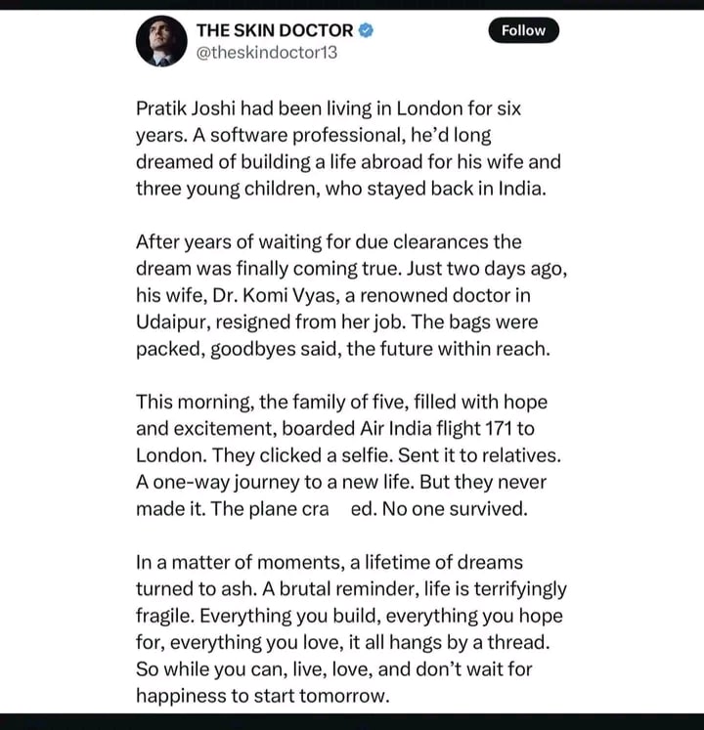
Task: Open THE SKIN DOCTOR profile picture
Action: 161,42
